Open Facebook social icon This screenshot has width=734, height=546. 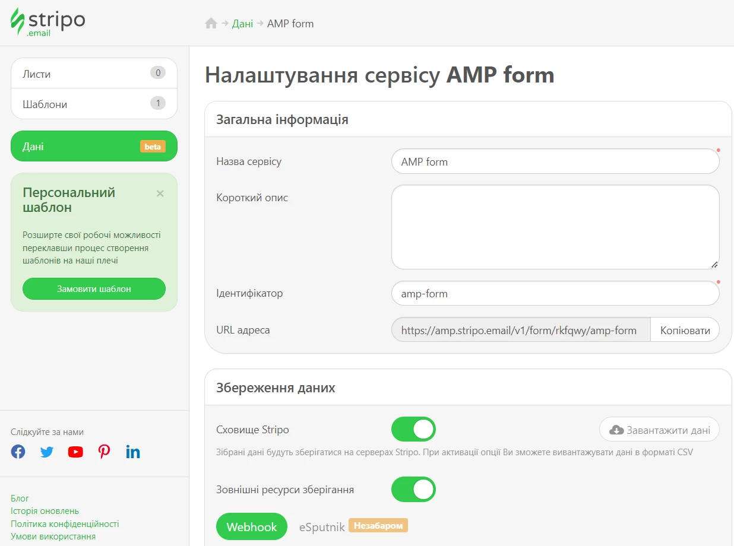click(x=18, y=452)
